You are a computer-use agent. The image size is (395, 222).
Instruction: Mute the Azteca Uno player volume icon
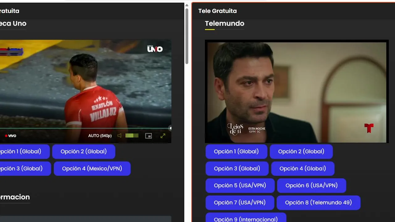point(119,136)
